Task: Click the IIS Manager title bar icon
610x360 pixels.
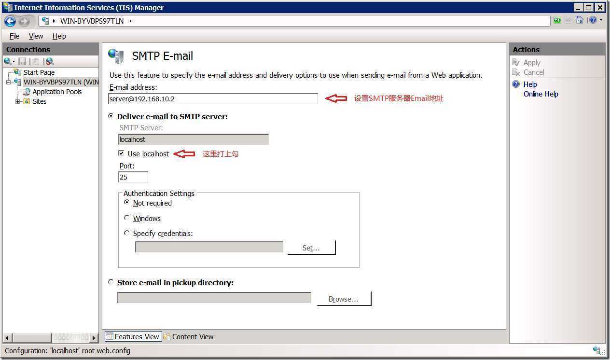Action: [7, 7]
